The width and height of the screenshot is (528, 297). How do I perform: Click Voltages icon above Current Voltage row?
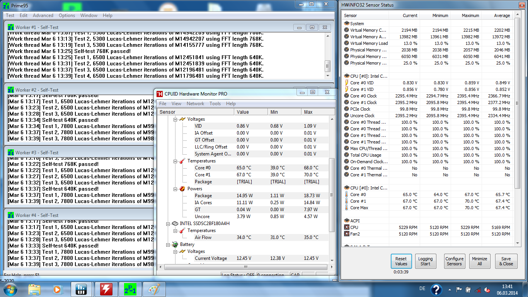[x=182, y=251]
